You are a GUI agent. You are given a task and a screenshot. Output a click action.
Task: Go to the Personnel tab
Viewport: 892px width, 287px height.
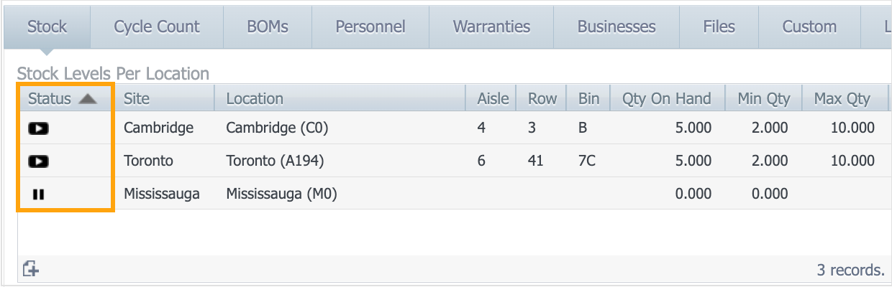point(370,27)
